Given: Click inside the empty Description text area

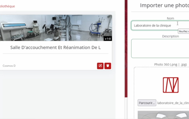Looking at the screenshot, I should pyautogui.click(x=160, y=48).
